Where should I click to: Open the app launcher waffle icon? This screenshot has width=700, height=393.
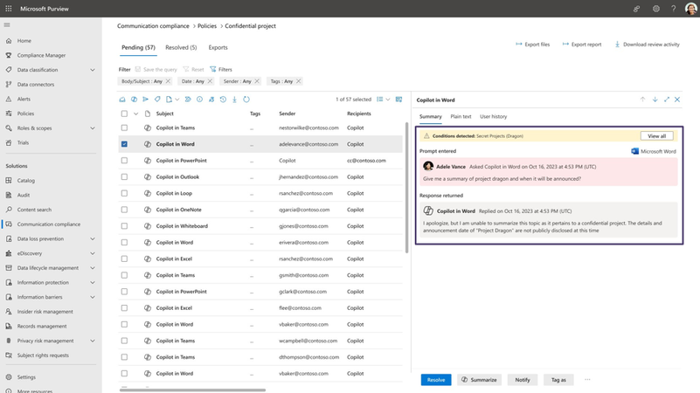(9, 9)
